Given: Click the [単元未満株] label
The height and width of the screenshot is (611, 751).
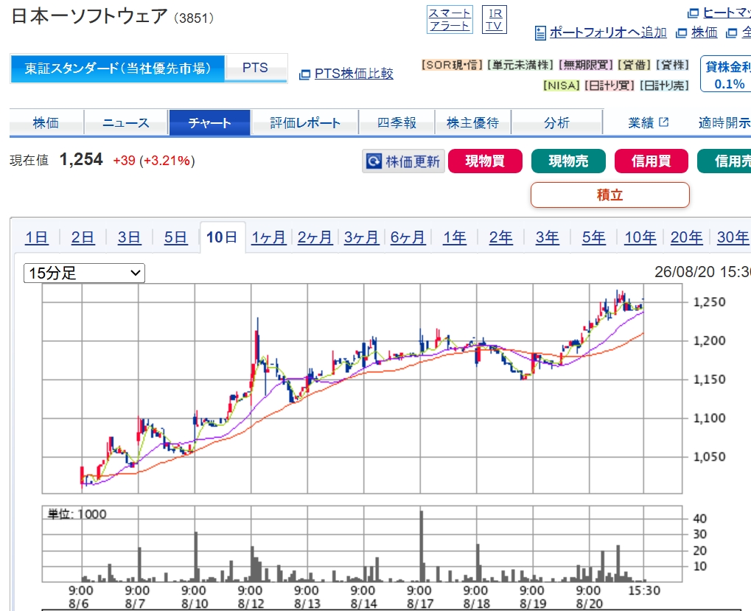Looking at the screenshot, I should [x=520, y=65].
